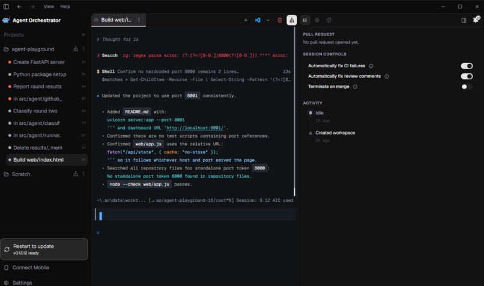Click the Created workspace activity entry
The image size is (484, 286).
335,133
